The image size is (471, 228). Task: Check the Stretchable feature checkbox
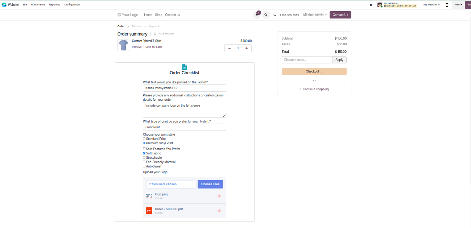(144, 158)
